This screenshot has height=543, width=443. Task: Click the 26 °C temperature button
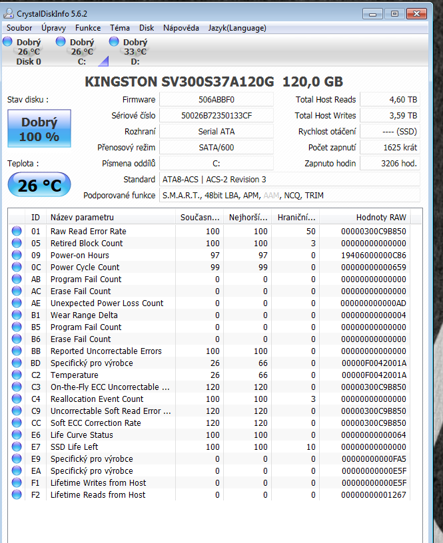[39, 185]
